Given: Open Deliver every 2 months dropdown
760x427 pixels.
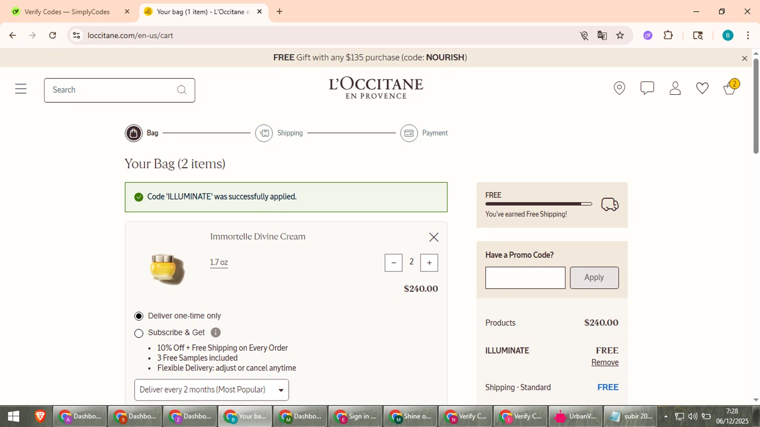Looking at the screenshot, I should tap(211, 390).
